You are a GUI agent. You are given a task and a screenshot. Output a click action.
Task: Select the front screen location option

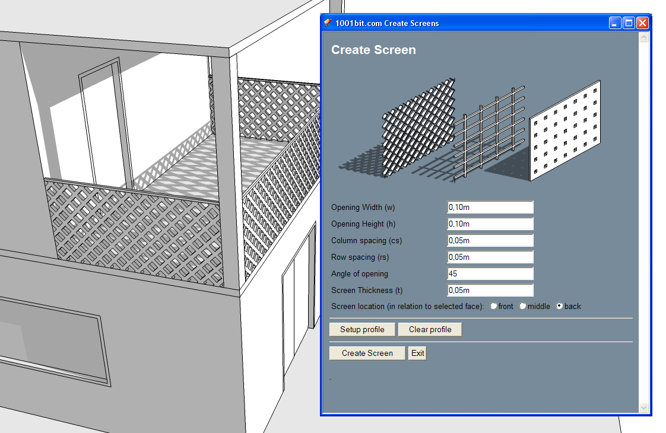(493, 306)
